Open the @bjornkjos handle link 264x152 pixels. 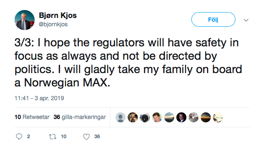pos(53,25)
